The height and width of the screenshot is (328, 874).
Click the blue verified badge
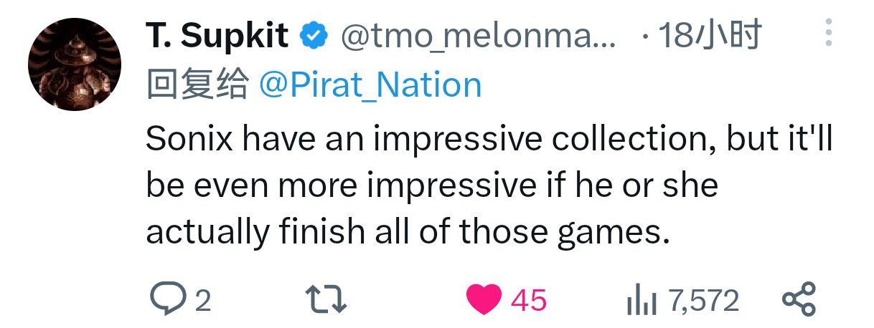click(x=312, y=36)
